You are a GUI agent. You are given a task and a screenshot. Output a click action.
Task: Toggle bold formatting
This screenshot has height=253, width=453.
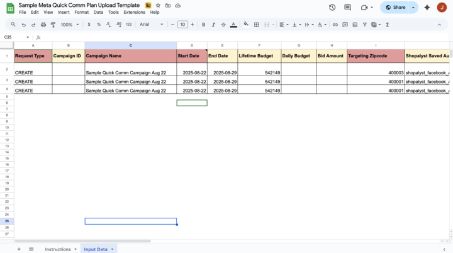[203, 25]
